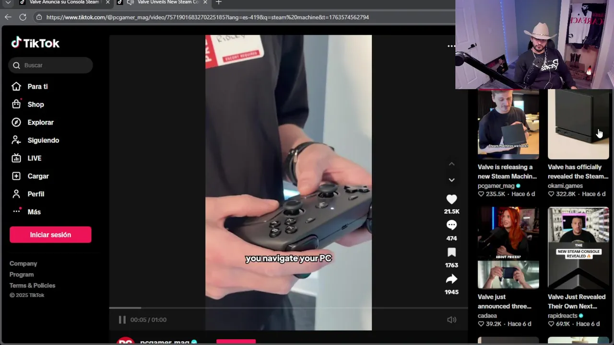The height and width of the screenshot is (345, 614).
Task: Like the video with heart icon
Action: [451, 199]
